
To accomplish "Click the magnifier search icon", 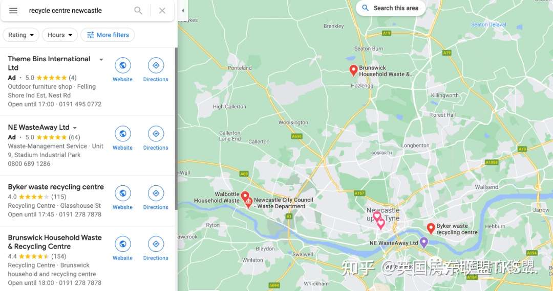I will [138, 11].
